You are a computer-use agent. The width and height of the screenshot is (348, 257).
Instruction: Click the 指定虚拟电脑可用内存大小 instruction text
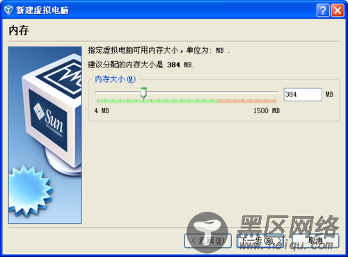[x=159, y=50]
